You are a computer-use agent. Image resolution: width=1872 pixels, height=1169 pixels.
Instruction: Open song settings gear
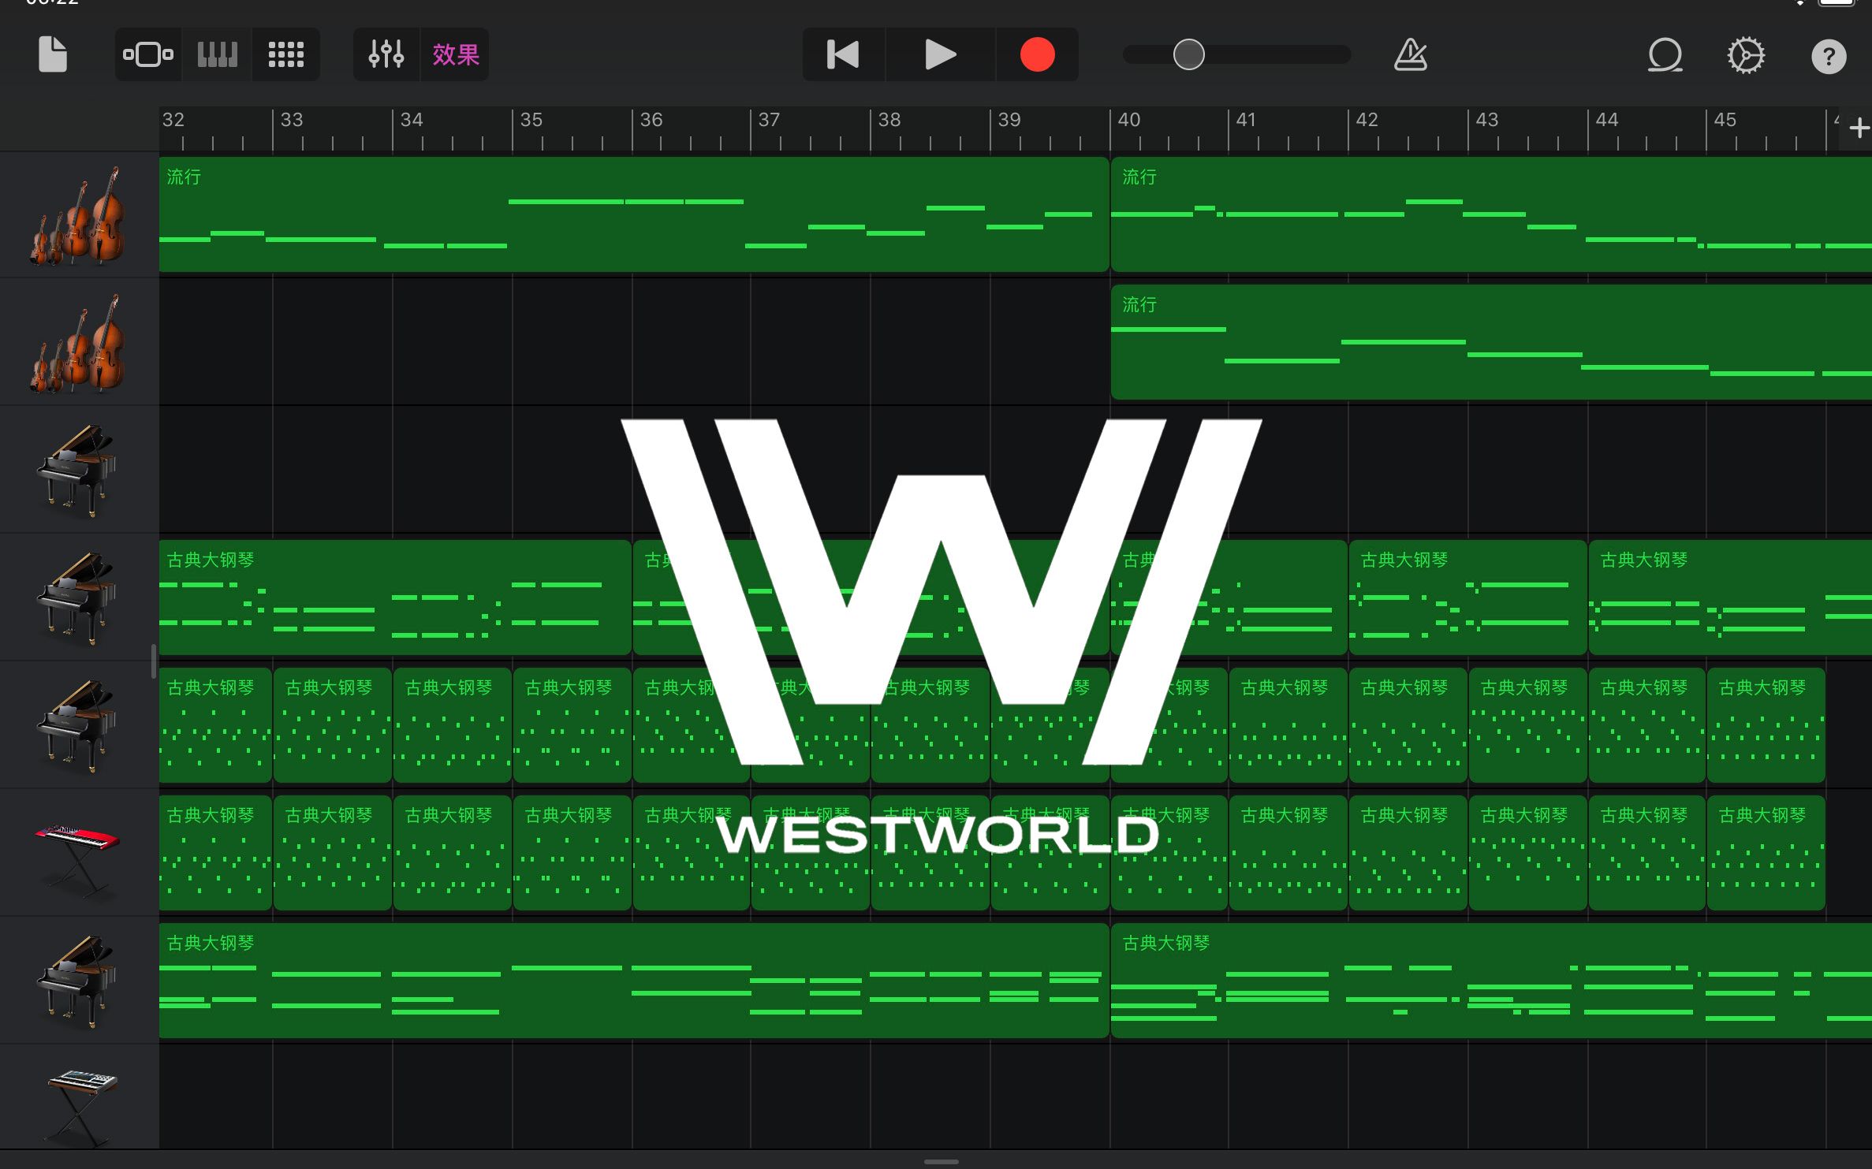click(x=1746, y=54)
